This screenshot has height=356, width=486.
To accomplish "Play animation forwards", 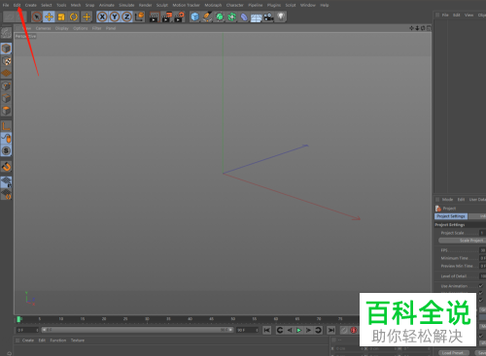I will 298,330.
